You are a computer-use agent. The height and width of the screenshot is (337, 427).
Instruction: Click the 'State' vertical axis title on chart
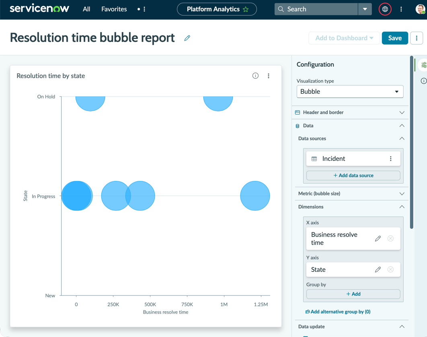pyautogui.click(x=25, y=195)
